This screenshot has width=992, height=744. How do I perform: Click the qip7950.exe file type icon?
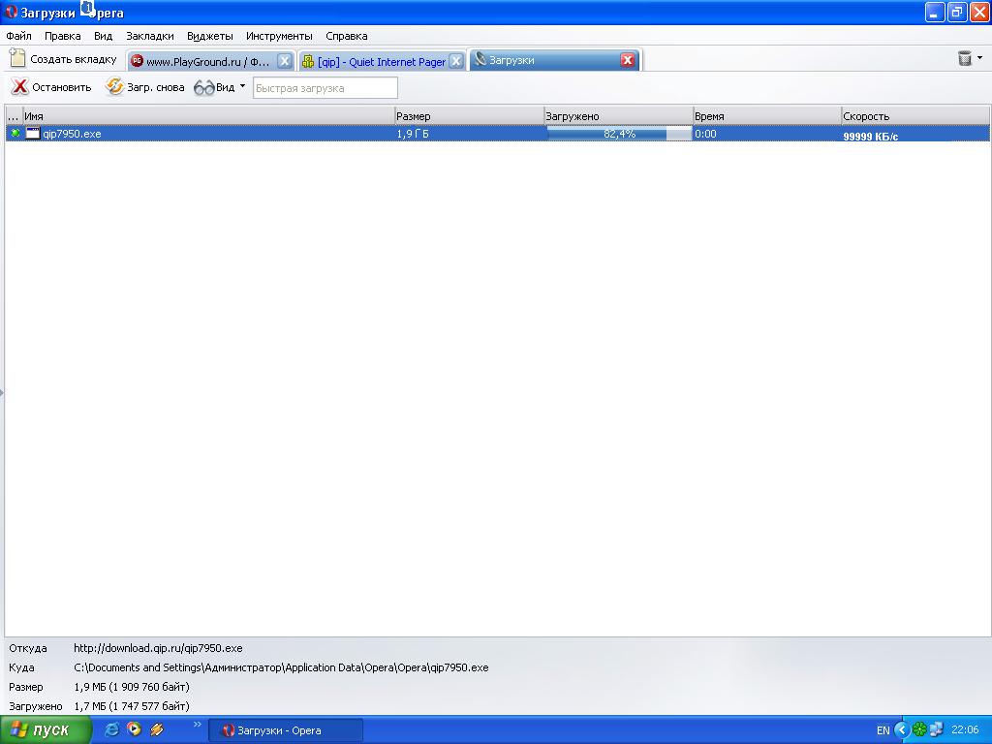pyautogui.click(x=33, y=133)
